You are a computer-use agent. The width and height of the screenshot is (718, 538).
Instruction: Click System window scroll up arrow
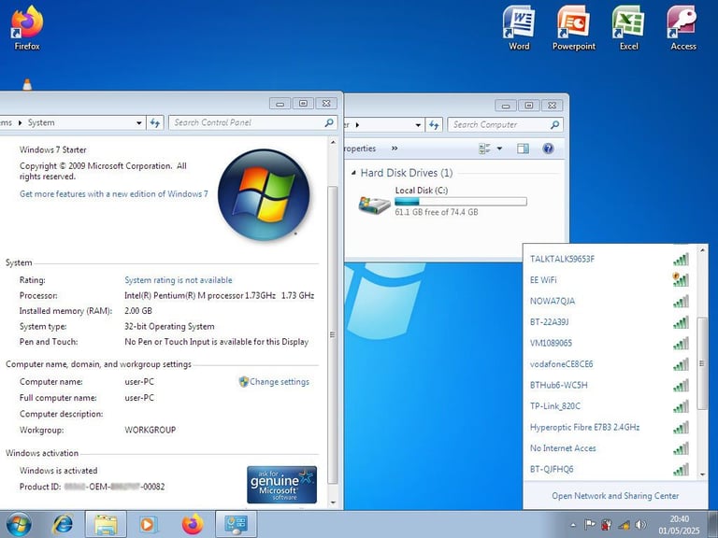[333, 143]
